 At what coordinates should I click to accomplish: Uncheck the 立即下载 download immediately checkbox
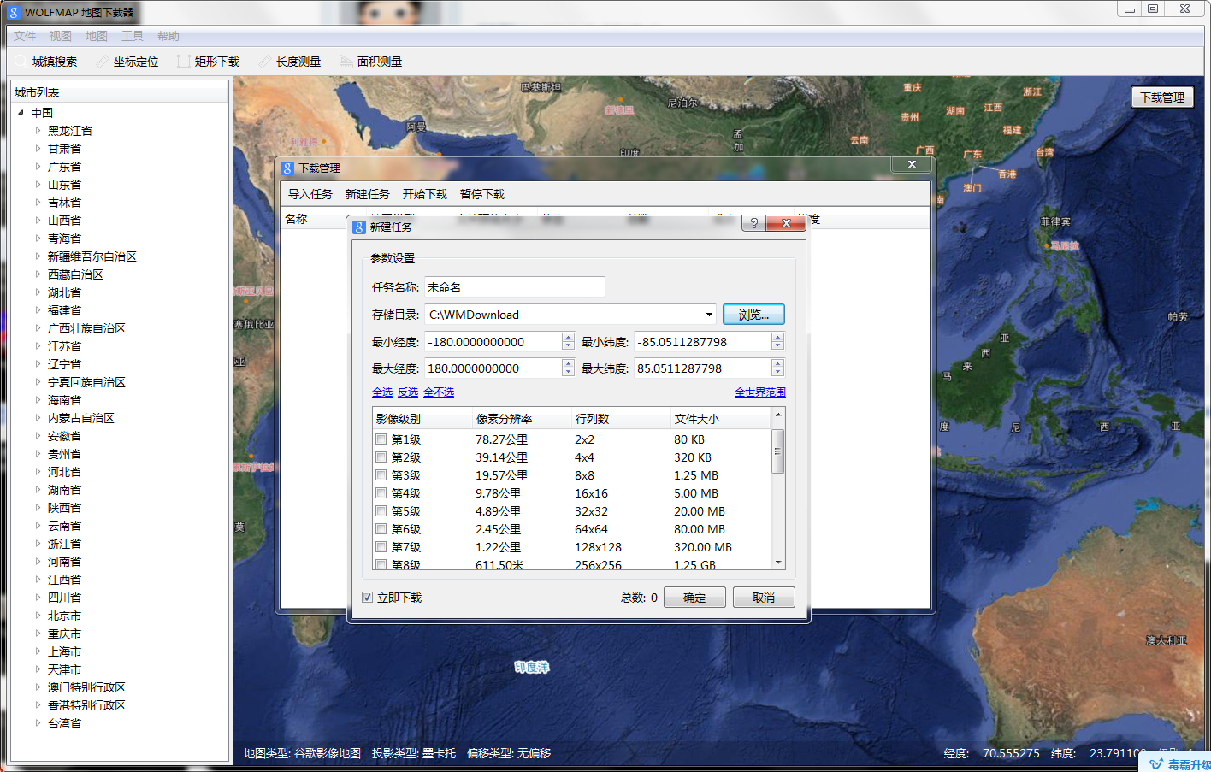click(367, 598)
